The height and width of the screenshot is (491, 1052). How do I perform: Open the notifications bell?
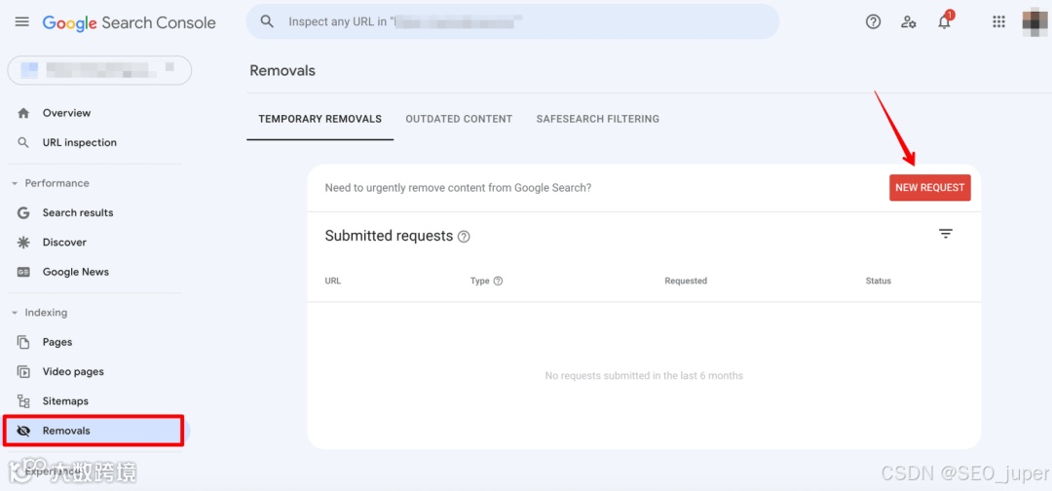(944, 22)
